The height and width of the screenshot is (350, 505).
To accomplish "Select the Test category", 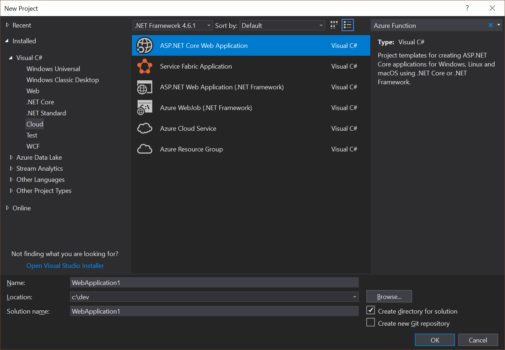I will click(32, 135).
